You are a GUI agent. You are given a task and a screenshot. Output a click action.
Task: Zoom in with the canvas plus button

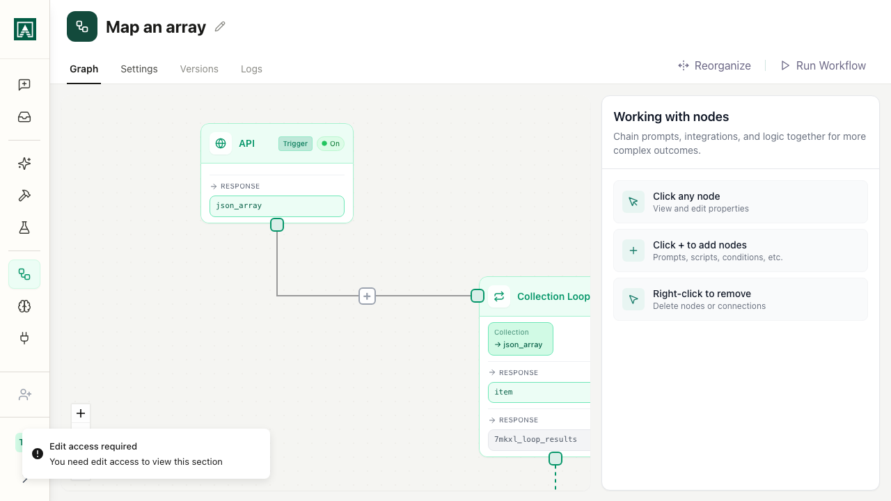(x=81, y=413)
